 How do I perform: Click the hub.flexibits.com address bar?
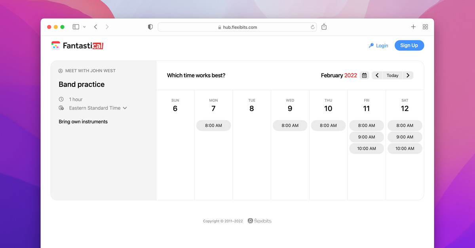point(237,27)
